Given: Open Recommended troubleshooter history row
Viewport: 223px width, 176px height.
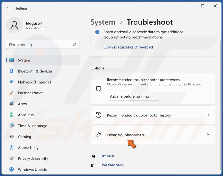Looking at the screenshot, I should coord(153,115).
